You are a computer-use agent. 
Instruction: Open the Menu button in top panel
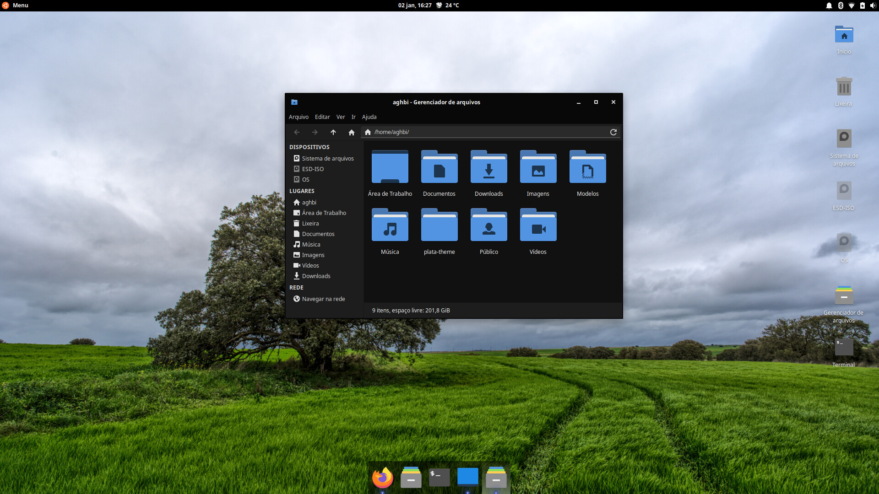pos(16,5)
